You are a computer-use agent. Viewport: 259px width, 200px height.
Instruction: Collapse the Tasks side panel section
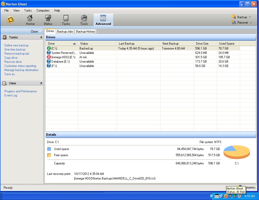point(41,37)
